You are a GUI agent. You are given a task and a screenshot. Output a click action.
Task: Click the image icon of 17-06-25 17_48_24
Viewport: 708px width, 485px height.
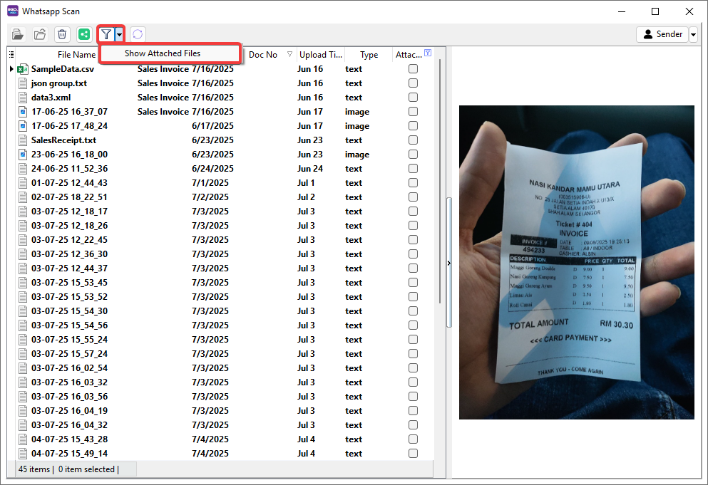click(23, 126)
